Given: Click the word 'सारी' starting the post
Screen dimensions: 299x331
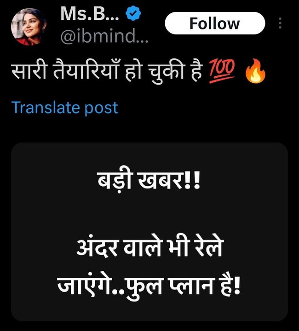Looking at the screenshot, I should (29, 71).
